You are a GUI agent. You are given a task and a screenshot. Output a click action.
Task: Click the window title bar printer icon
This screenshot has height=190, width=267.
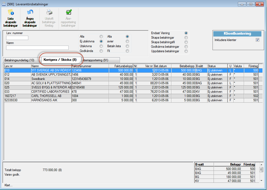pos(4,4)
